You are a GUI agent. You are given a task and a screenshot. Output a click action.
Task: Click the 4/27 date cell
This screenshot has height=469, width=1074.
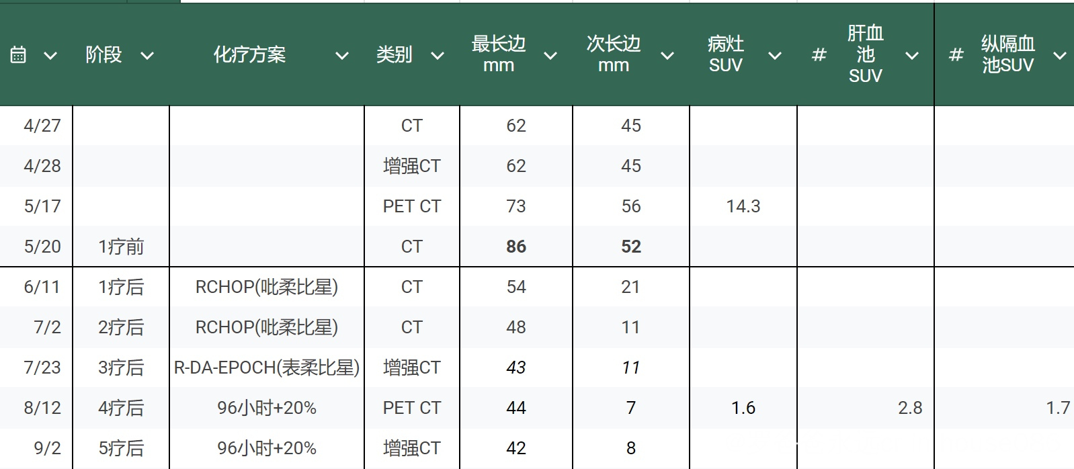(42, 126)
